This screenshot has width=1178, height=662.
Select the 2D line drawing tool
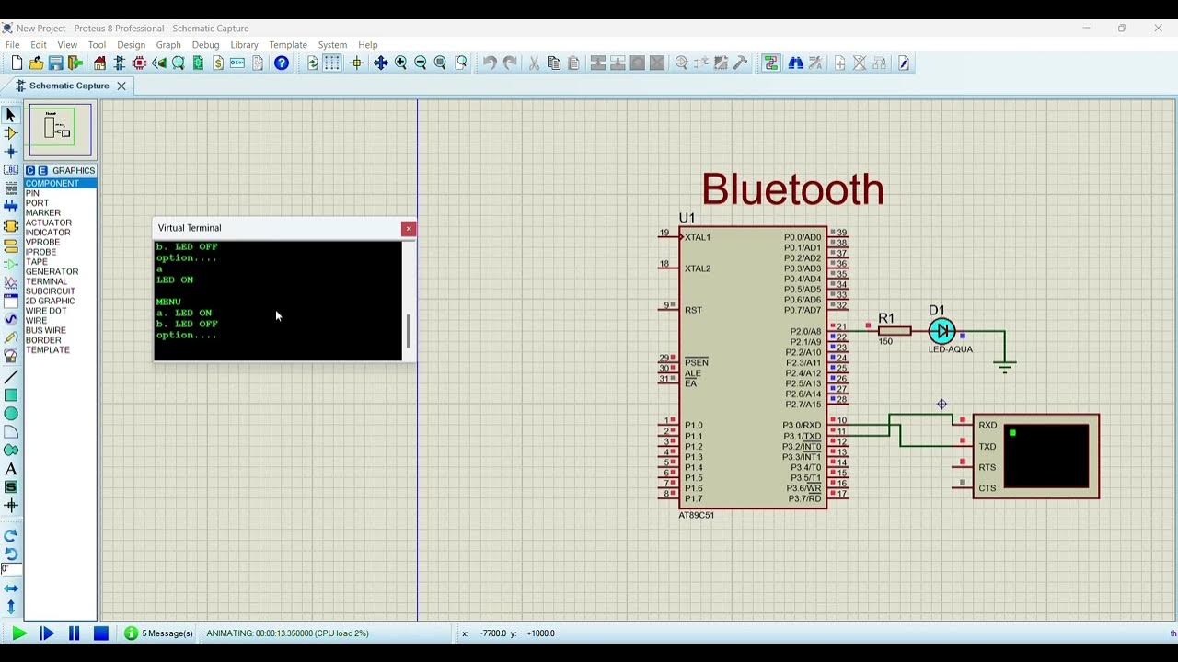pos(11,377)
